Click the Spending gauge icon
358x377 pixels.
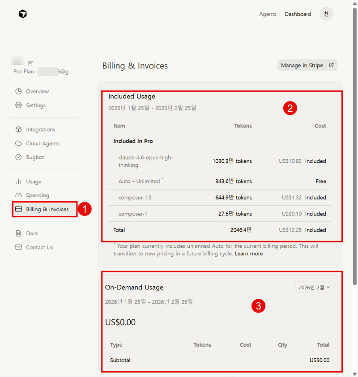18,195
